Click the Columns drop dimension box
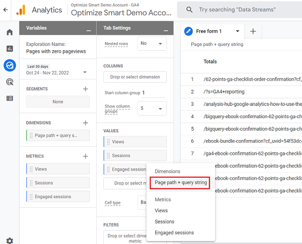Viewport: 302px width, 244px height. 135,77
